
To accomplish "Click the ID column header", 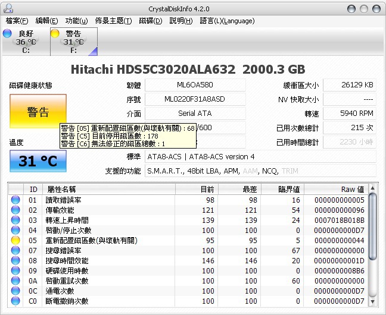I will click(33, 189).
